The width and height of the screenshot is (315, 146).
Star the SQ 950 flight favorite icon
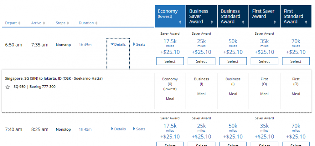point(8,87)
